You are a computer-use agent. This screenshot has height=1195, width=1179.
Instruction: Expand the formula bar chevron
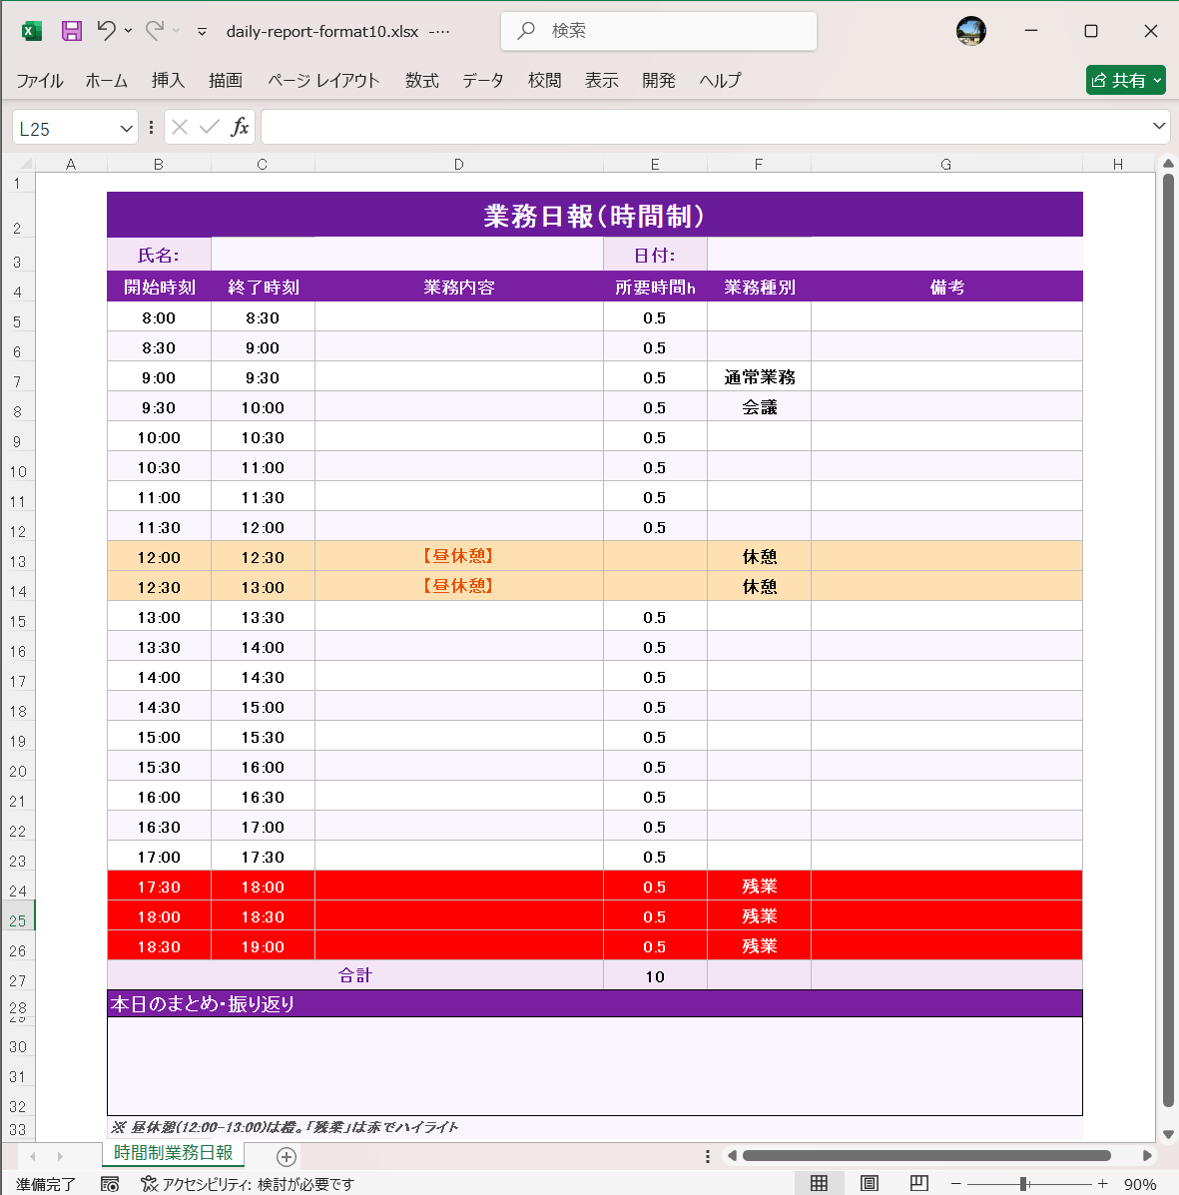click(x=1159, y=126)
